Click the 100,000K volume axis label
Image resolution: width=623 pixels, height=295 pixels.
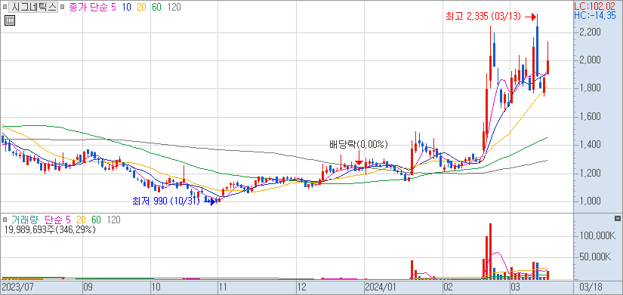pos(597,236)
